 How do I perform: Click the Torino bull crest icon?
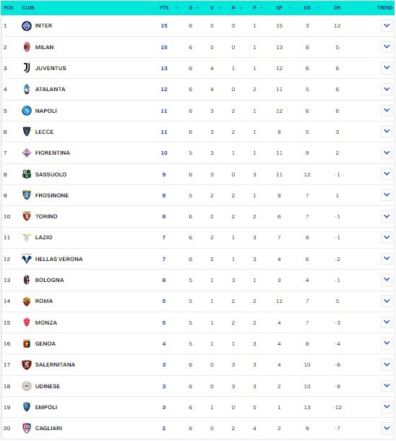coord(27,216)
